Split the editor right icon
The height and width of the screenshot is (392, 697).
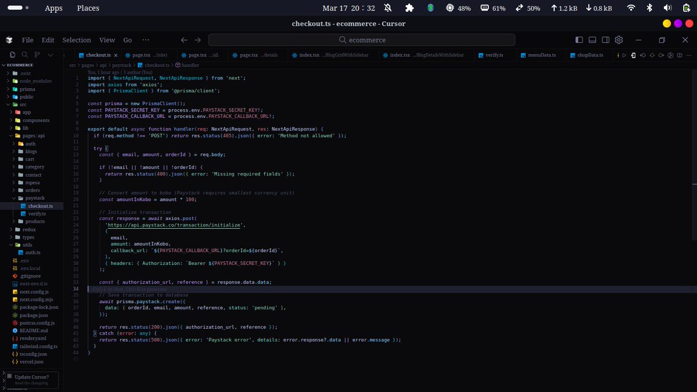(679, 55)
